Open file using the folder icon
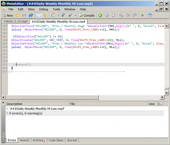The image size is (170, 145). click(x=17, y=15)
